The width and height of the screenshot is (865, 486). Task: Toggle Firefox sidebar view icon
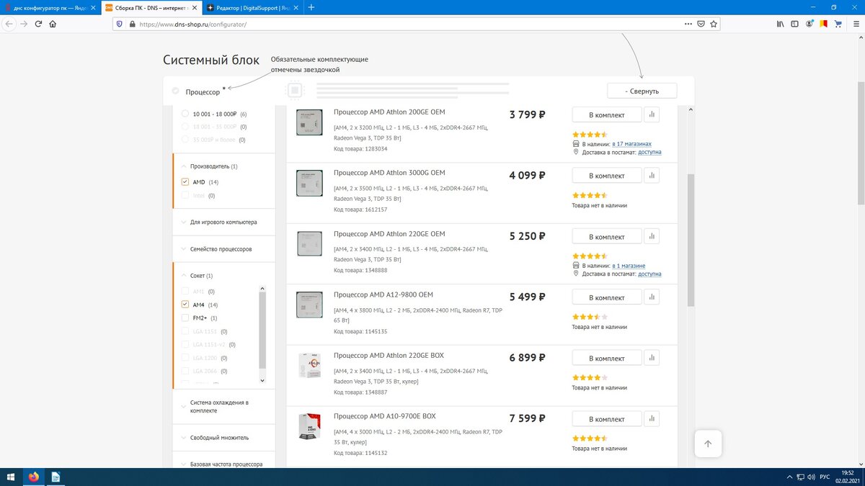pos(795,24)
